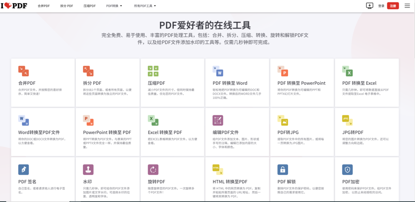Click the JPG转PDF icon

pos(347,120)
